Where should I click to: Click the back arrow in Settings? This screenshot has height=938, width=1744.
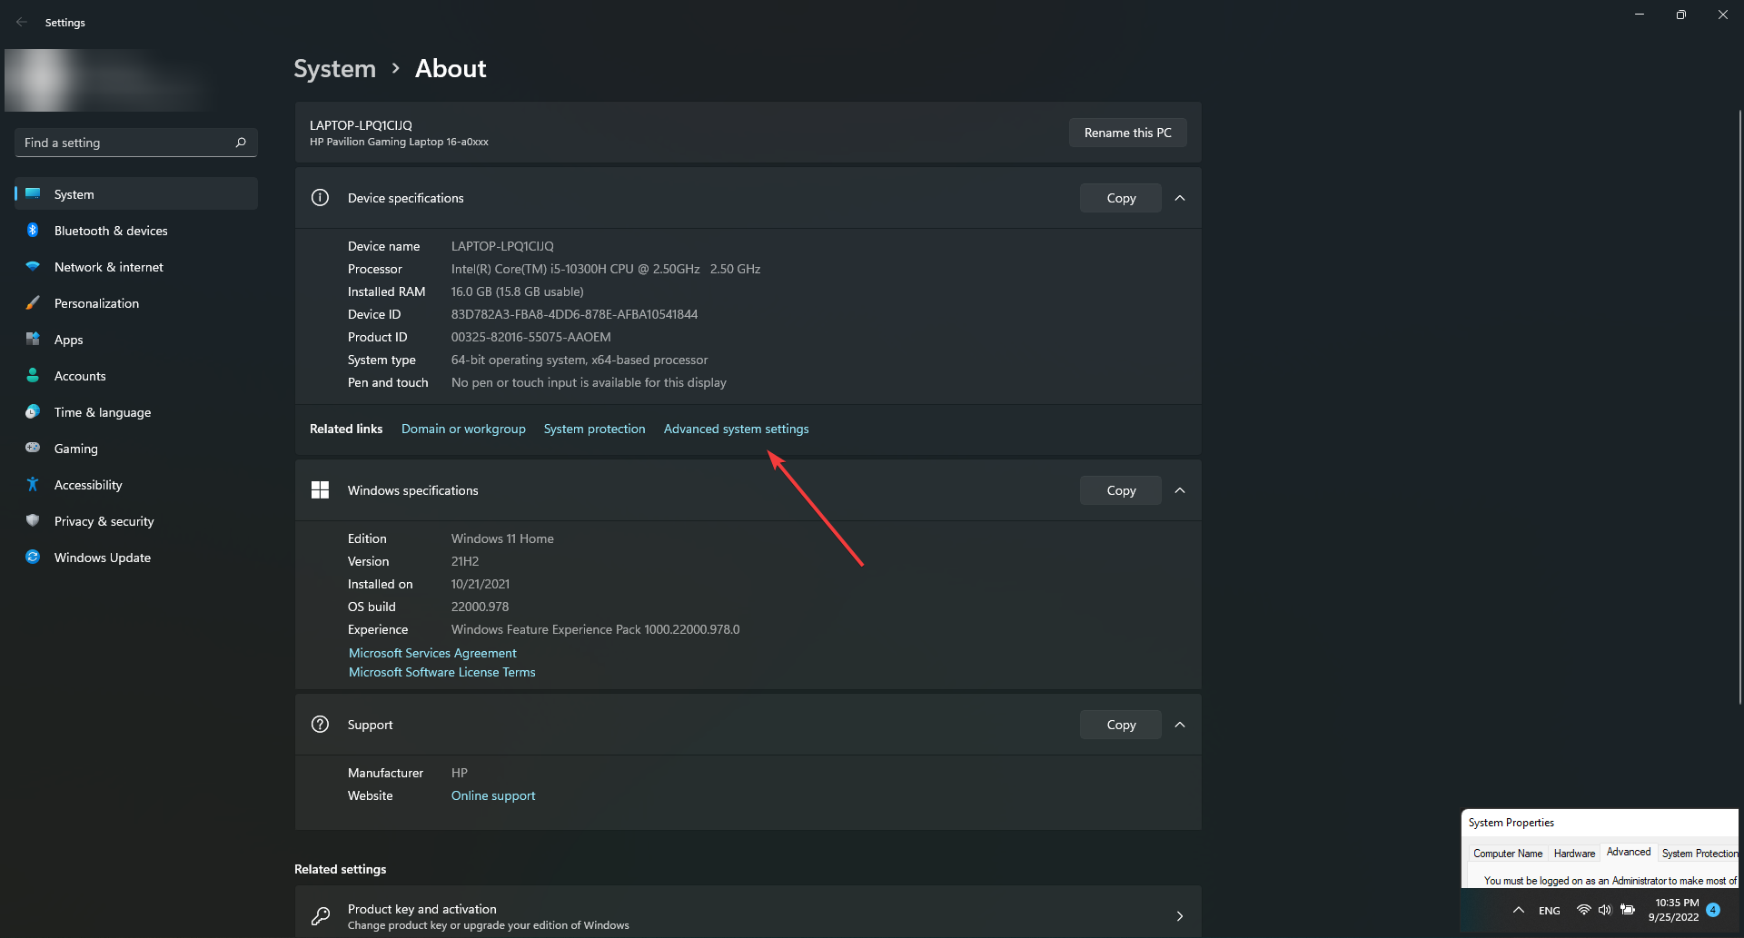tap(22, 22)
